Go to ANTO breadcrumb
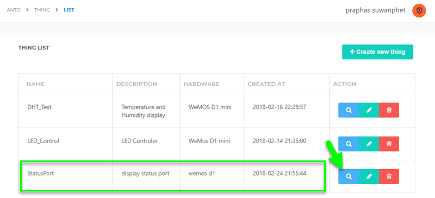 click(x=14, y=10)
